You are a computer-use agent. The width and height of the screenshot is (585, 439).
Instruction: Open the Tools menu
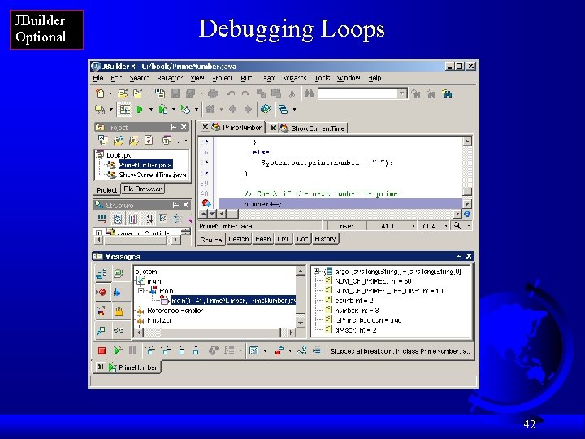click(x=322, y=78)
